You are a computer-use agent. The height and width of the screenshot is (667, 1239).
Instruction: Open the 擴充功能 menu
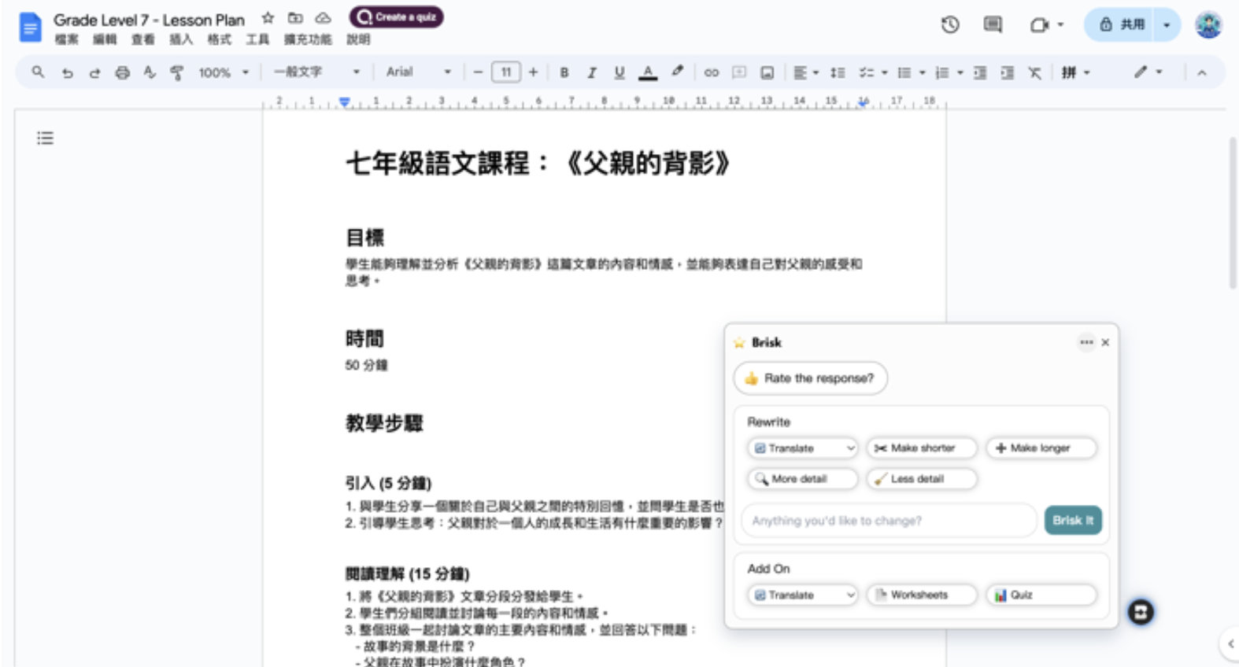tap(308, 39)
